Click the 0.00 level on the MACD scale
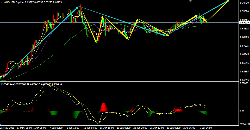250x130 pixels. click(242, 111)
